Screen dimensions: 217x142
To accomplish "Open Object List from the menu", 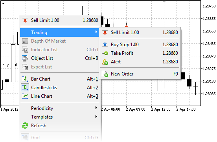I will click(60, 58).
